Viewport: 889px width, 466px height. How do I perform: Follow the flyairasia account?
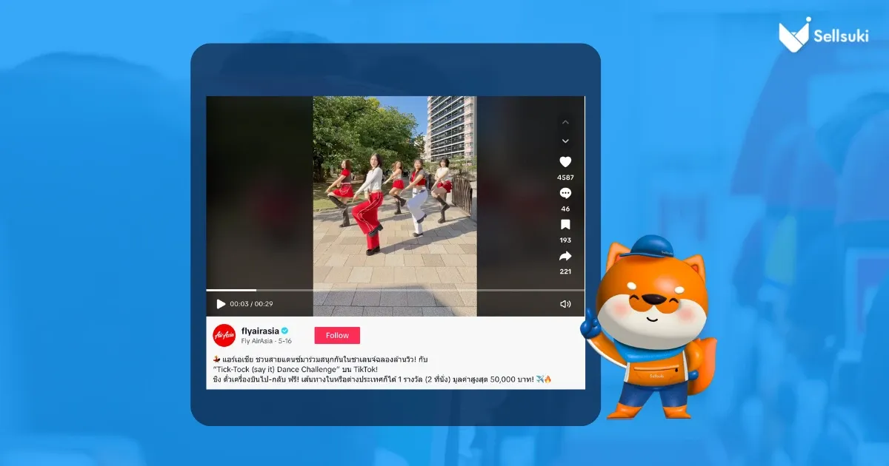pyautogui.click(x=337, y=335)
